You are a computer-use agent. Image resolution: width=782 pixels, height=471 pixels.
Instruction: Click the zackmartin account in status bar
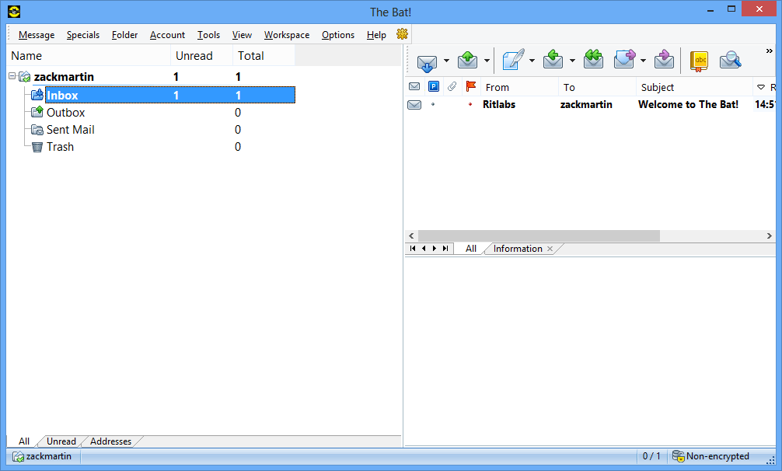point(42,456)
